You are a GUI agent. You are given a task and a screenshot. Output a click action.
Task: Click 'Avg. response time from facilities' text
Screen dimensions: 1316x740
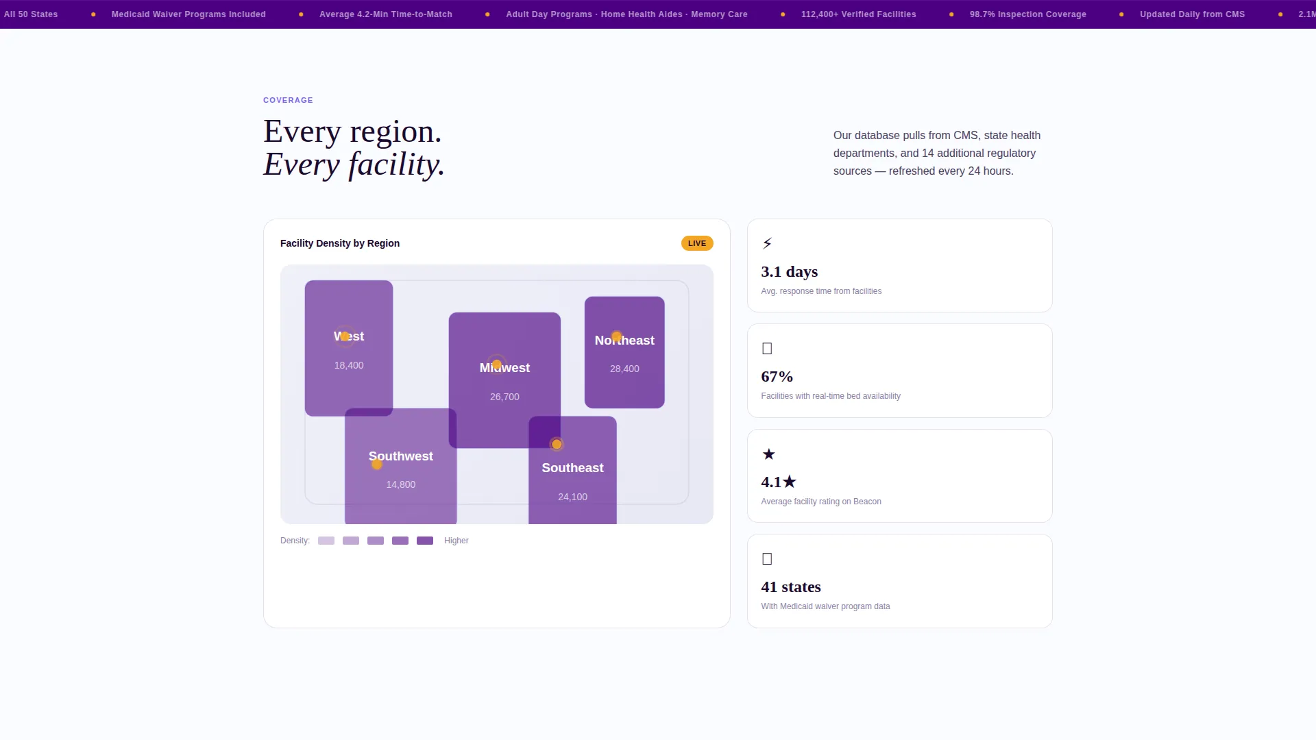pyautogui.click(x=821, y=291)
